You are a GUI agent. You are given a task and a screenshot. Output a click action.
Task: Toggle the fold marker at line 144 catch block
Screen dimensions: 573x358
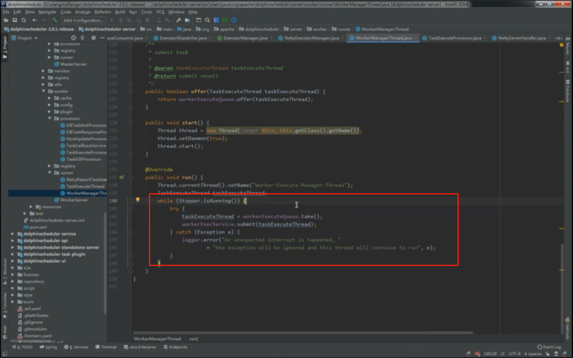(131, 232)
